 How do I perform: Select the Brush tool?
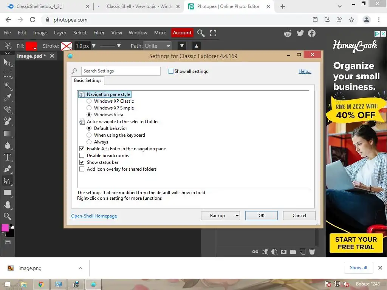[x=8, y=121]
